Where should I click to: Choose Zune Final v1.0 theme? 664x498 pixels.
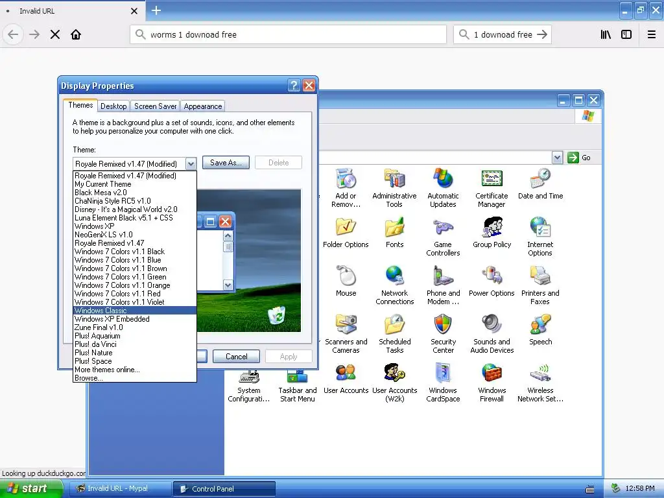coord(135,327)
